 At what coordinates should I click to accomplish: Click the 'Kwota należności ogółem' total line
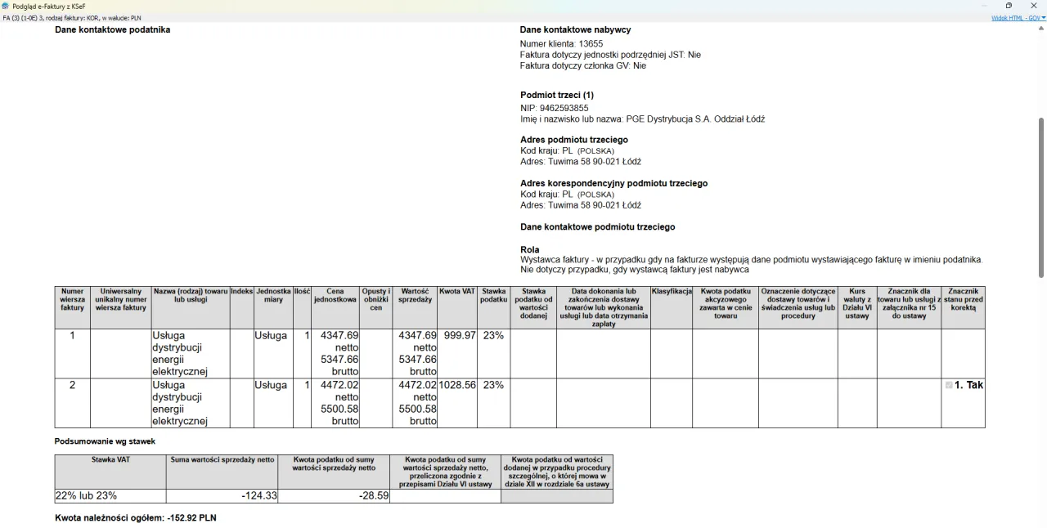pos(136,517)
